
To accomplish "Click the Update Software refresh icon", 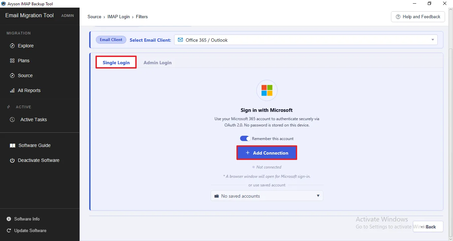I will (x=9, y=230).
